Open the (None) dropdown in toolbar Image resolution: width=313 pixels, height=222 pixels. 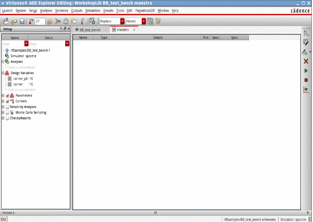(x=144, y=21)
